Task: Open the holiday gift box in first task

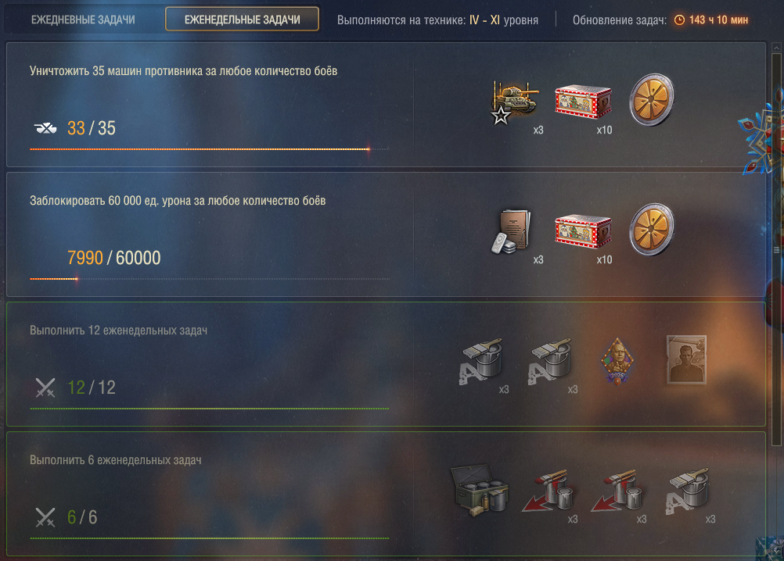Action: 583,102
